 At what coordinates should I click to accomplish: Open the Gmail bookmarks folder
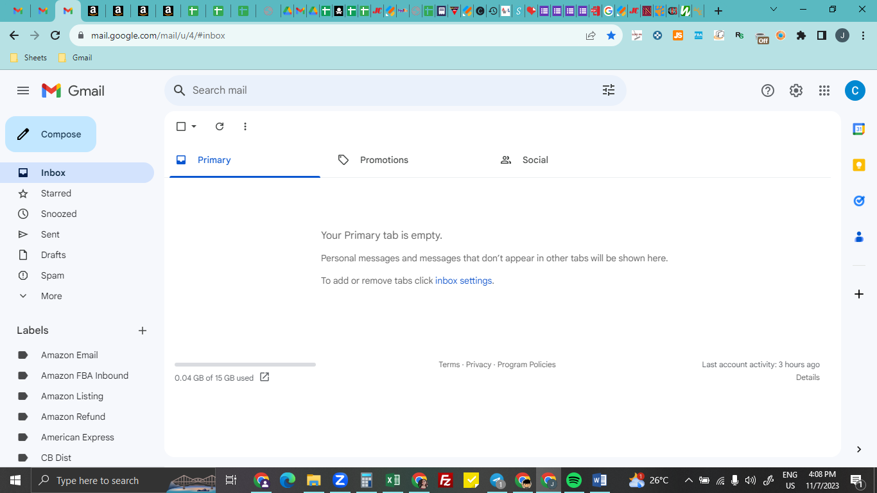[75, 58]
